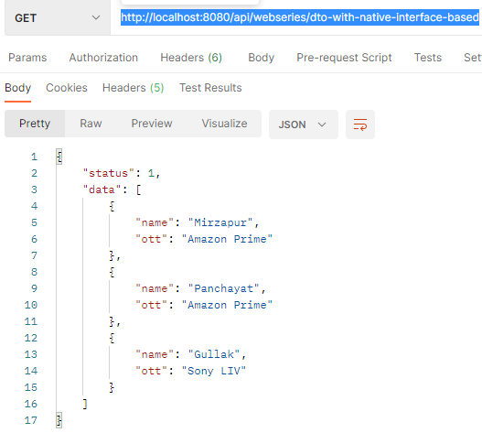The width and height of the screenshot is (482, 433).
Task: Select the Visualize response view
Action: pyautogui.click(x=224, y=124)
